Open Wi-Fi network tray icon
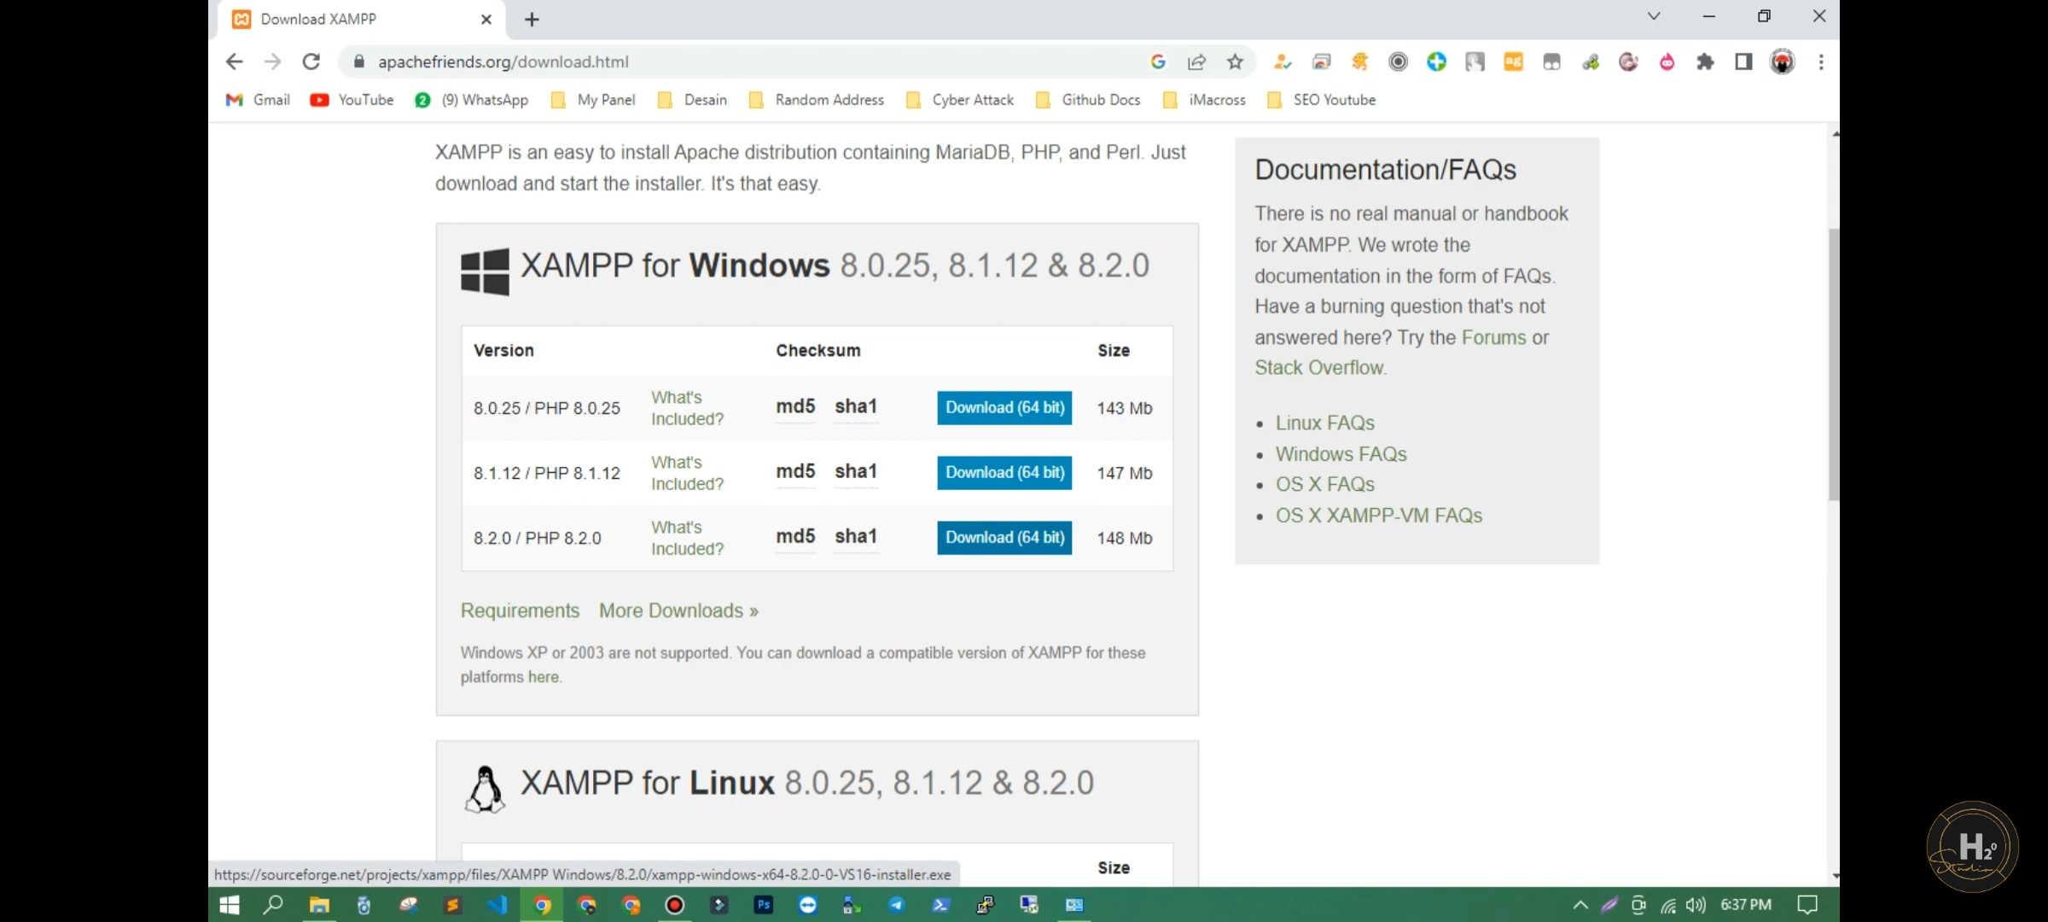Viewport: 2048px width, 922px height. point(1667,905)
